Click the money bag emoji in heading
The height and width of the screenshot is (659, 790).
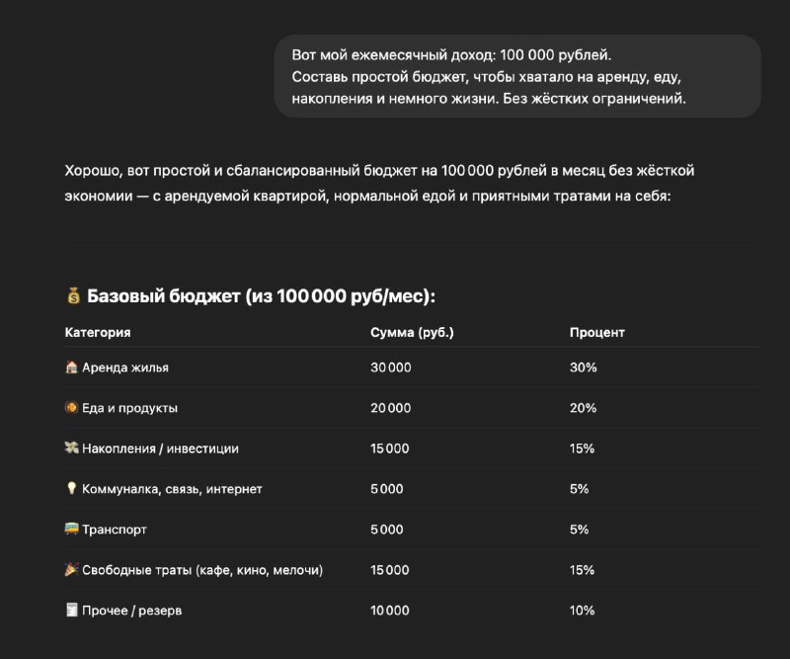[73, 296]
